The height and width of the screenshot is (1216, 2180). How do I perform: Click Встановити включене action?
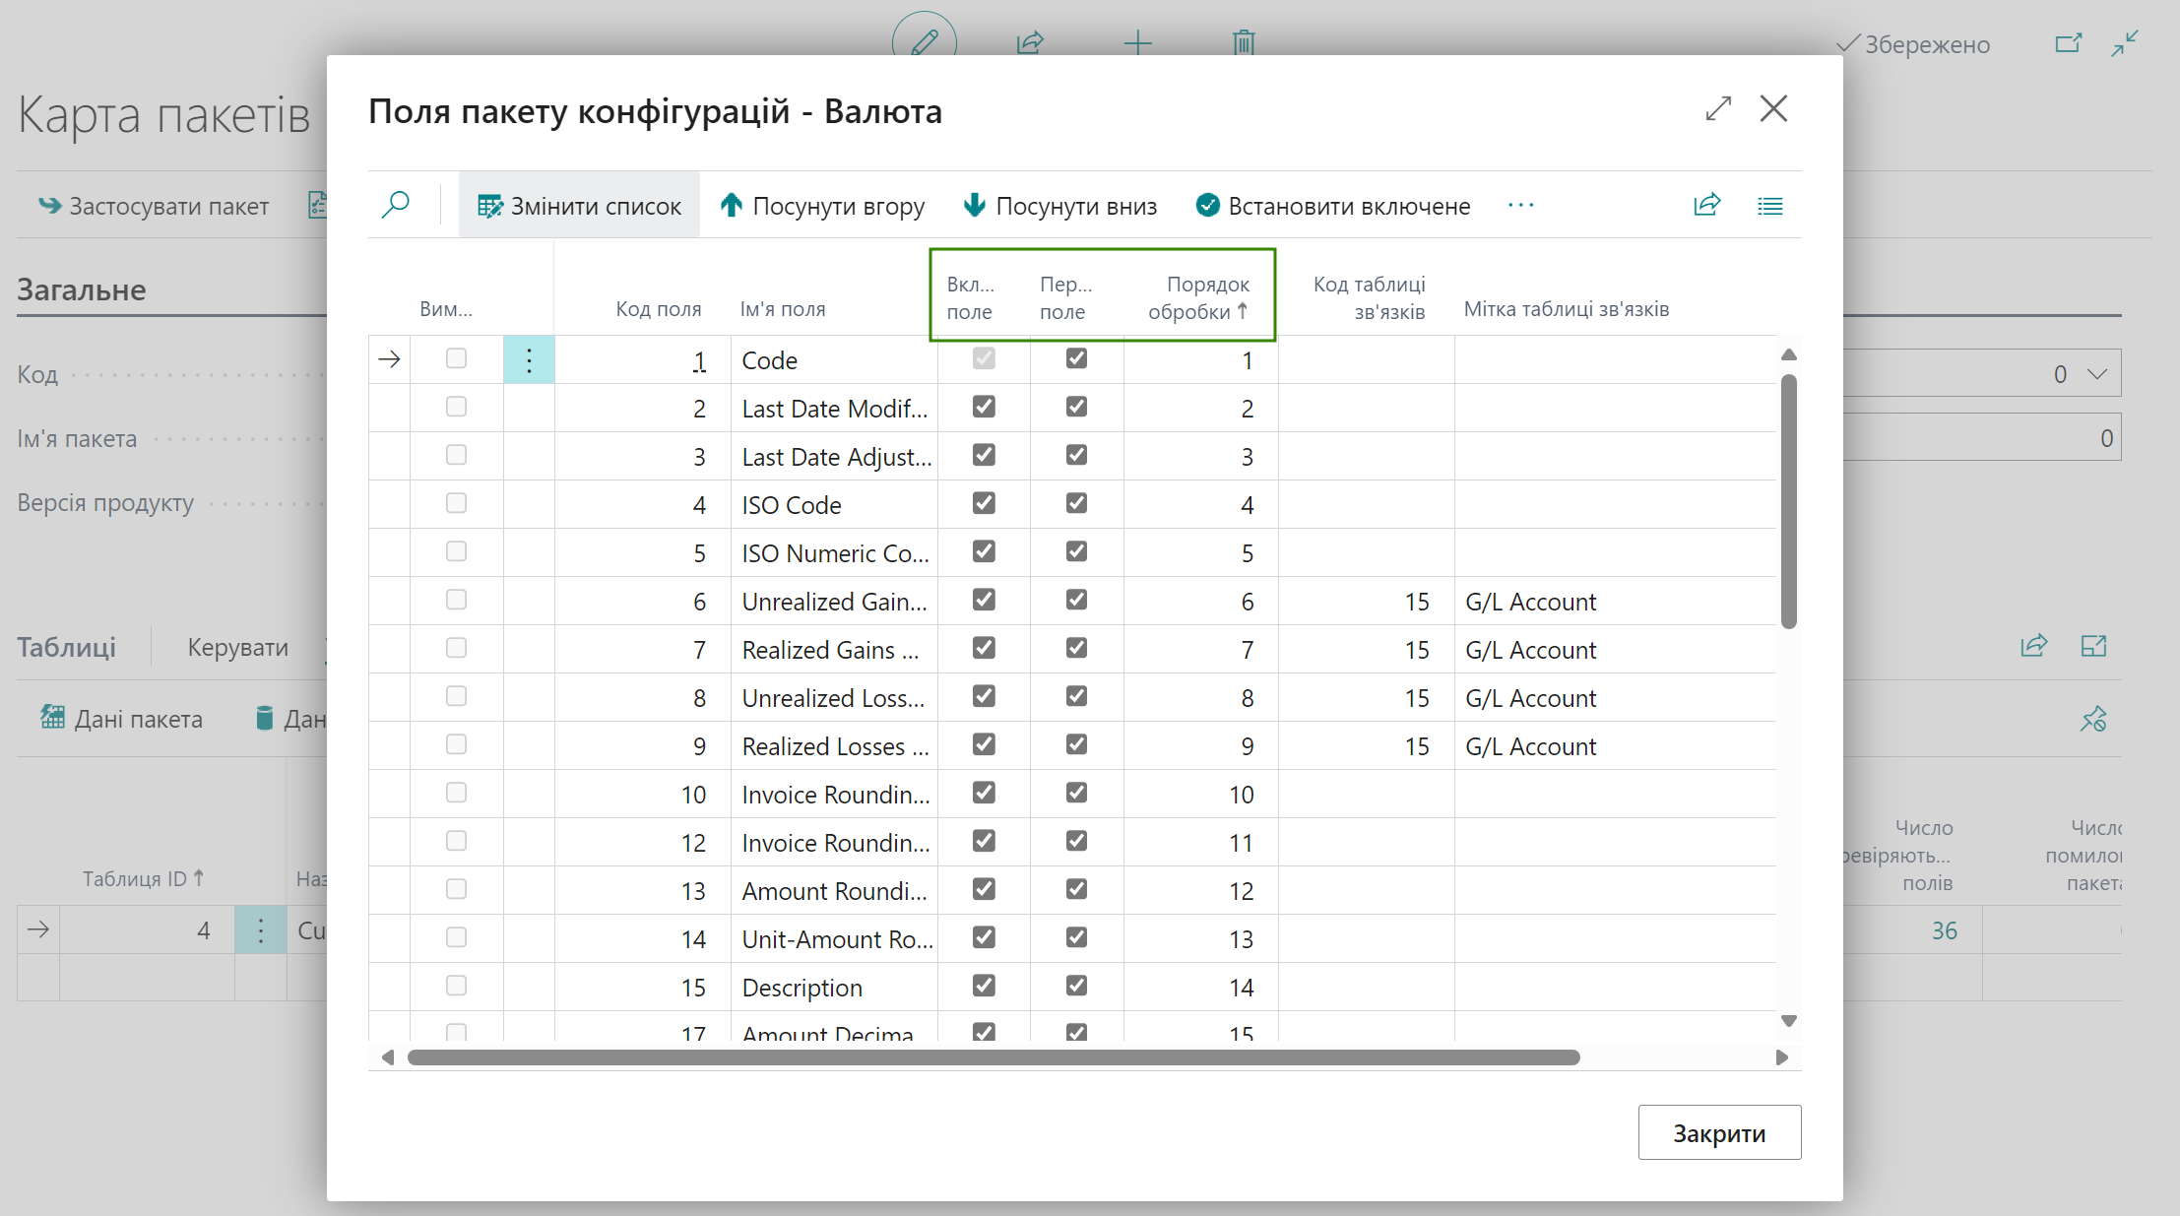[1332, 206]
